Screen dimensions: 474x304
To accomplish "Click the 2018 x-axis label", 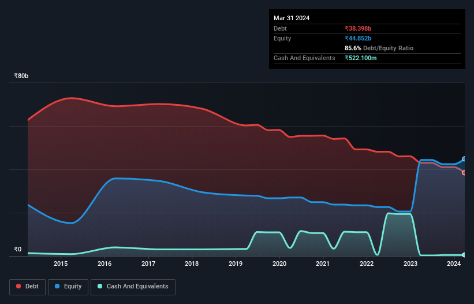I will click(192, 264).
